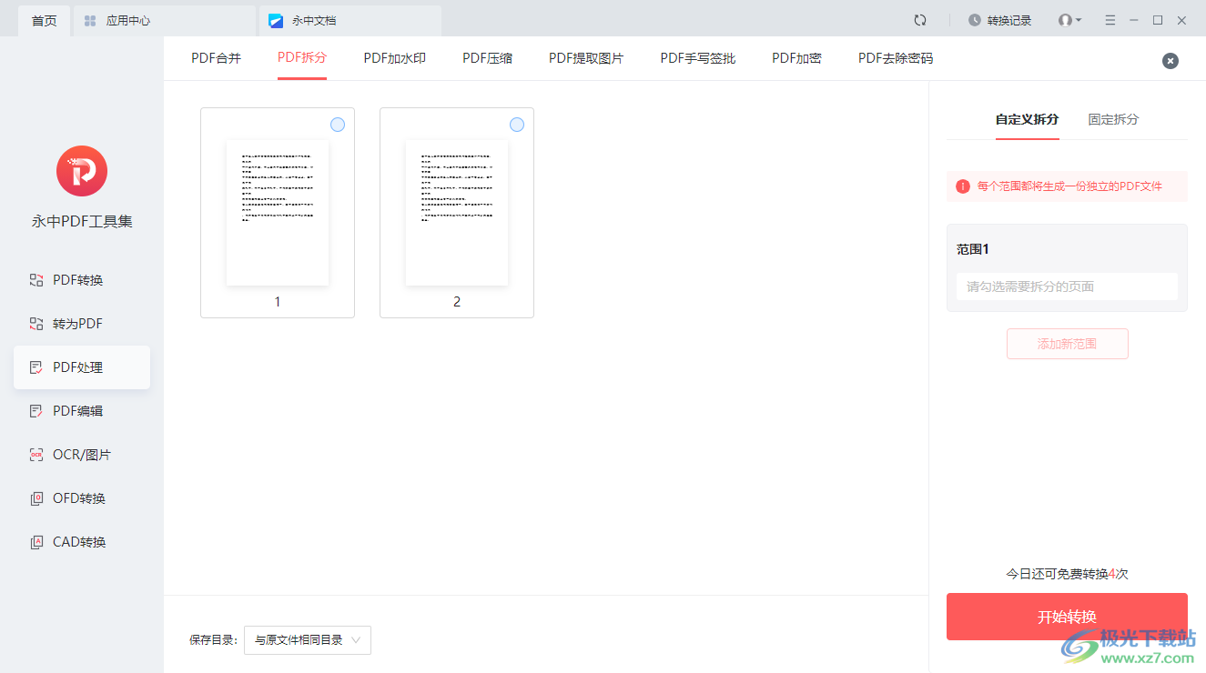
Task: Click the 应用中心 grid icon
Action: pyautogui.click(x=90, y=20)
